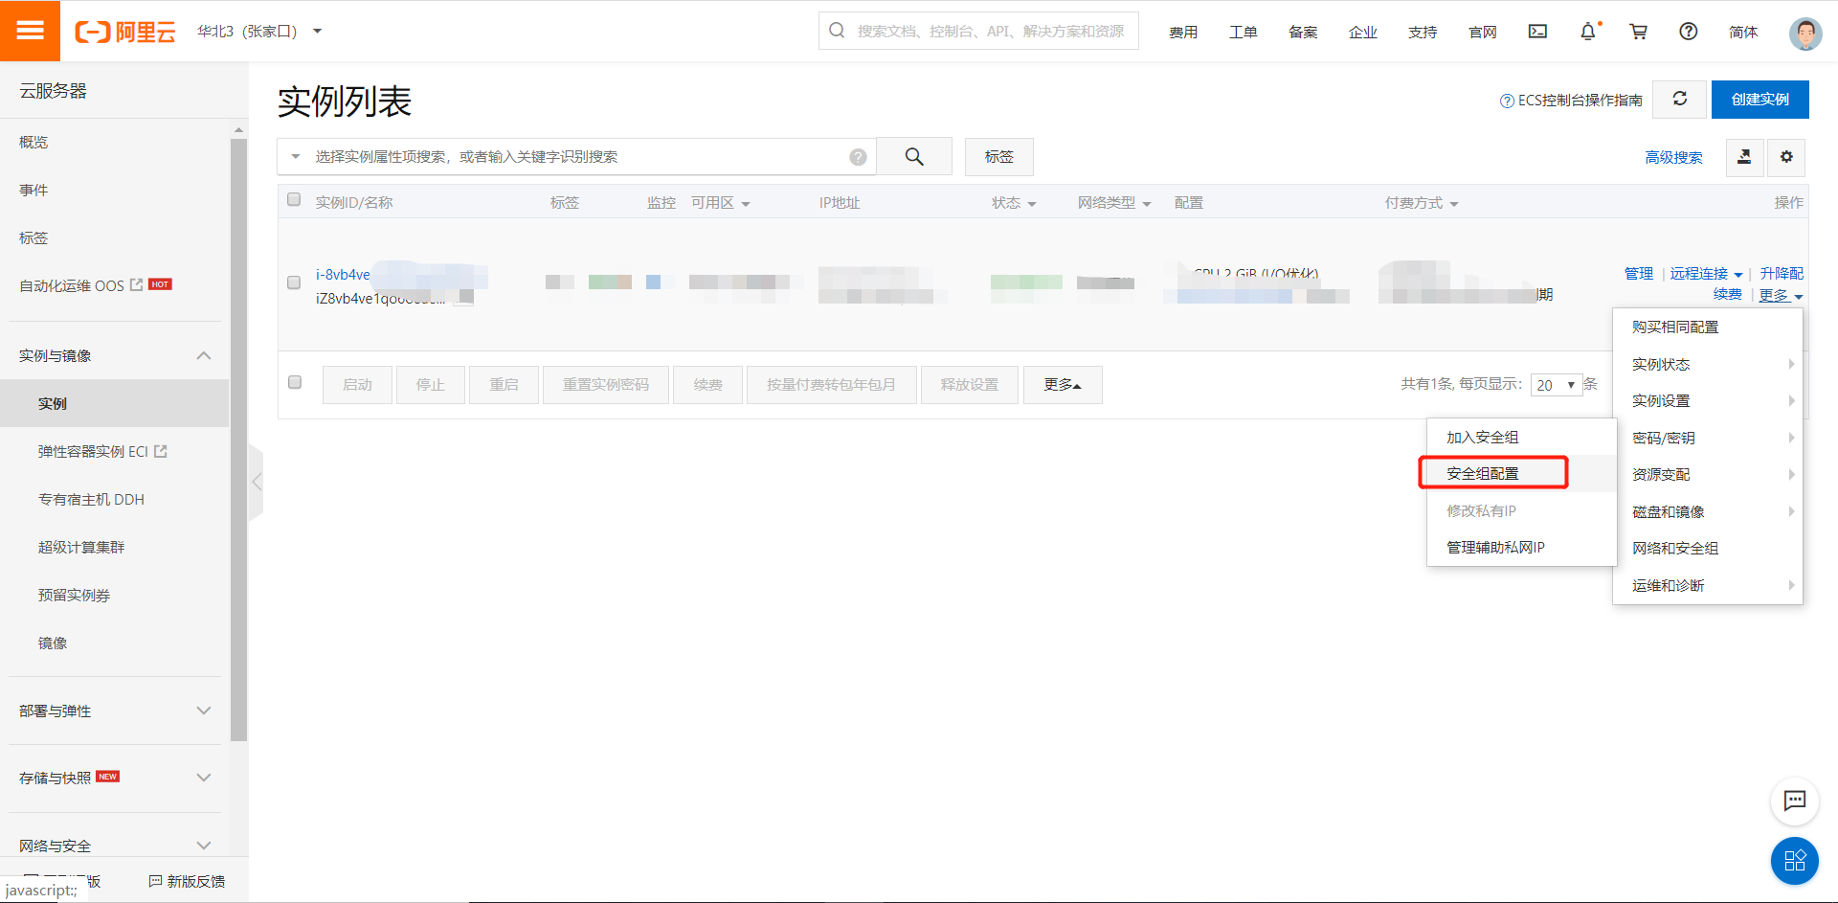1838x903 pixels.
Task: Open the CloudShell command line icon
Action: point(1537,32)
